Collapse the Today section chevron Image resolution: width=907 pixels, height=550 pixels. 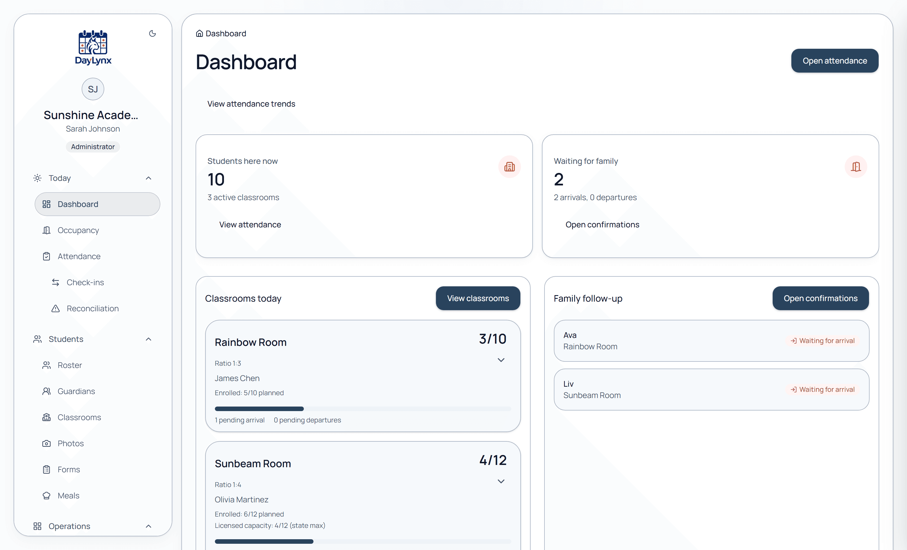click(148, 178)
